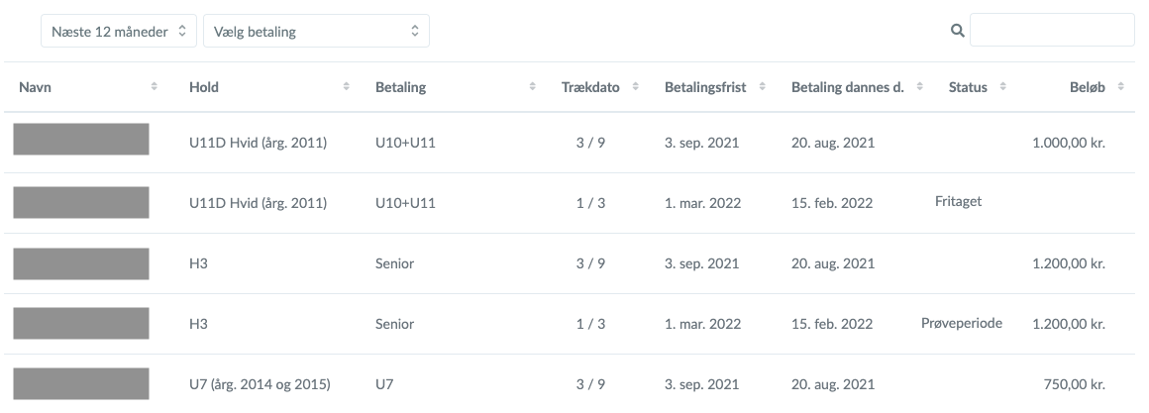Sort by Trækdato sort arrows

(x=636, y=87)
